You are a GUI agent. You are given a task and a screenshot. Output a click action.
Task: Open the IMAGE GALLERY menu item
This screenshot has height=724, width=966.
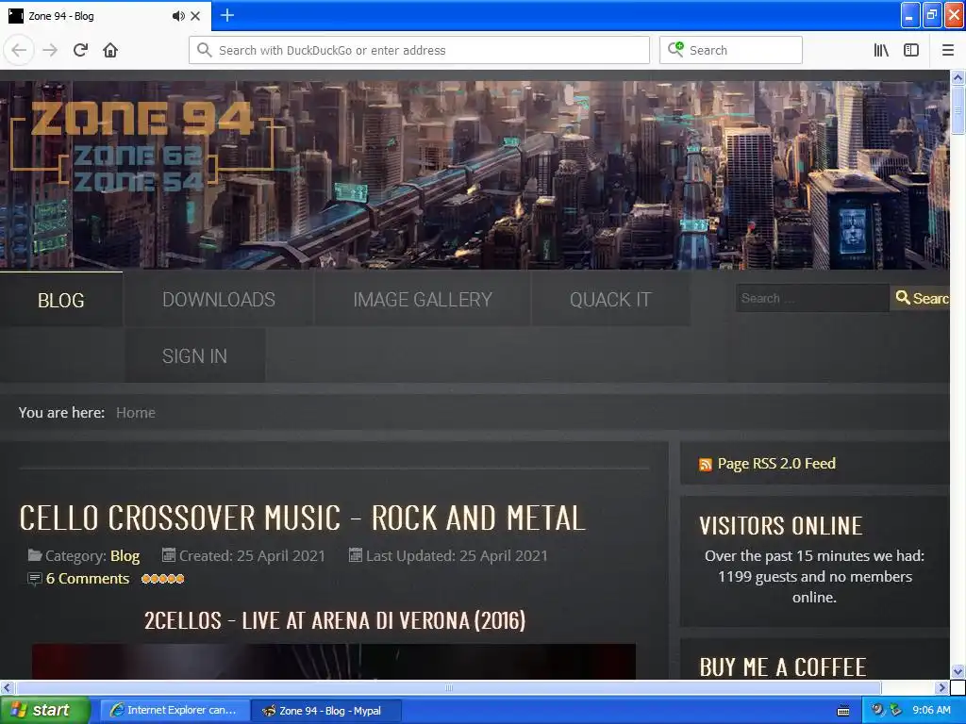click(423, 299)
